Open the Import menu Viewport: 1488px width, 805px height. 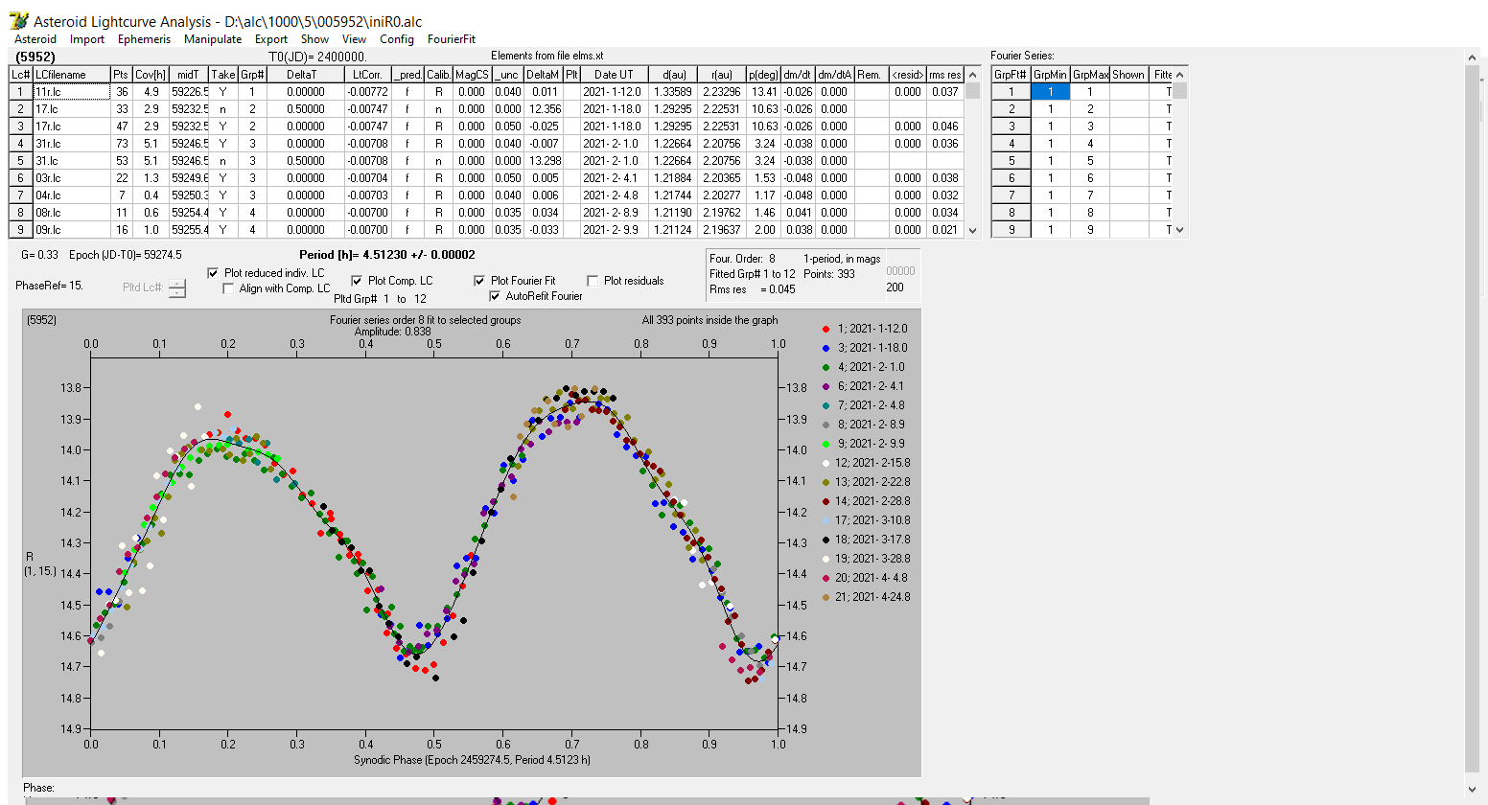pyautogui.click(x=87, y=39)
